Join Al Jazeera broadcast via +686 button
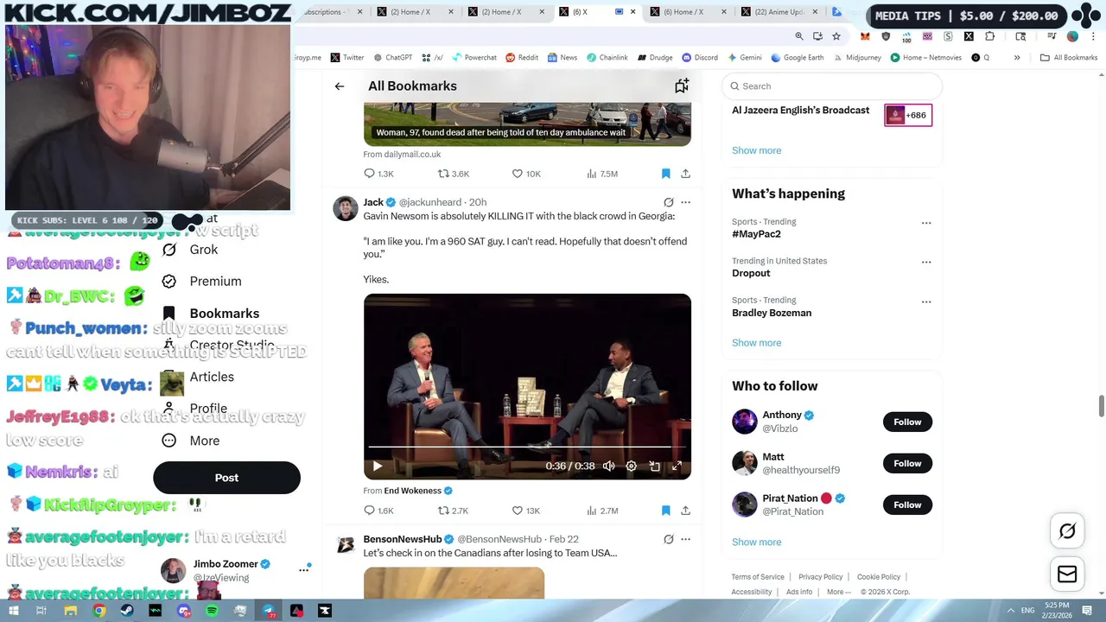Image resolution: width=1106 pixels, height=622 pixels. (x=908, y=115)
